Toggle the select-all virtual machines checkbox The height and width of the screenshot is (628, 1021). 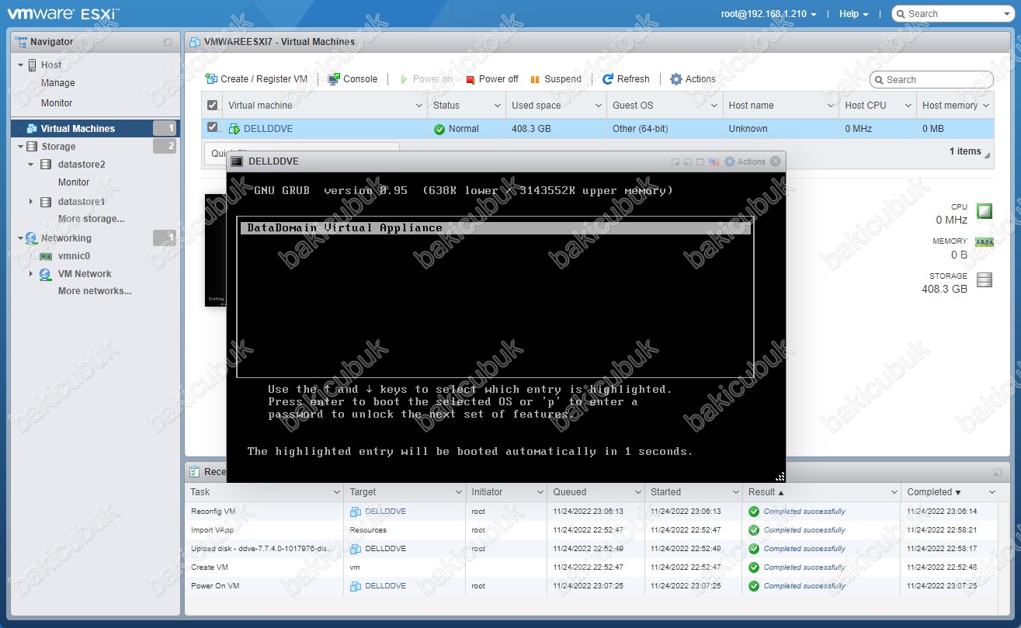pos(213,105)
